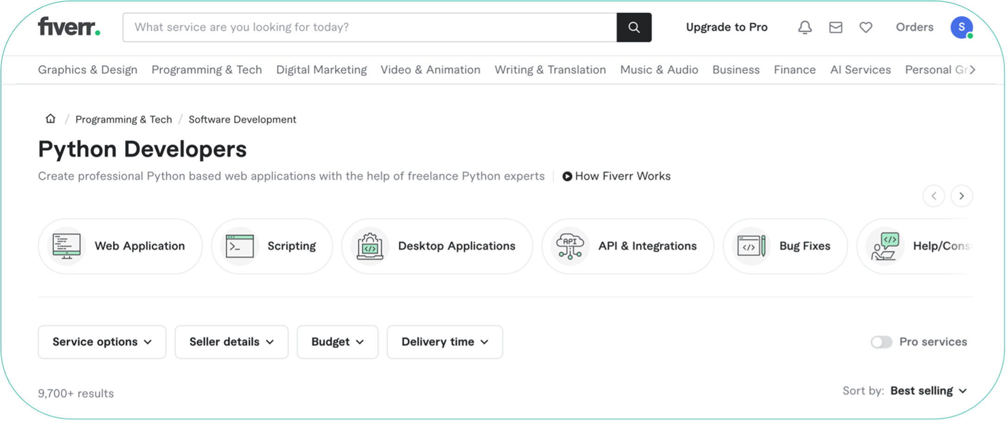Screen dimensions: 1007x421
Task: Open the Personal Growth category
Action: coord(936,70)
